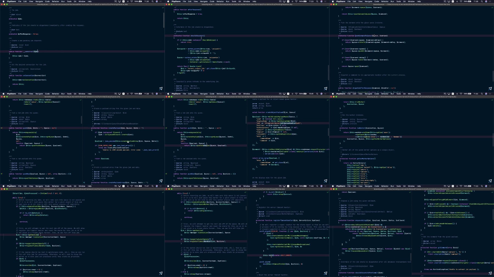Click the '$this->pushToDatabase($queue, $payload)' line in the 11:41 window
Image resolution: width=494 pixels, height=277 pixels.
pos(205,145)
